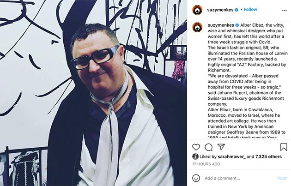Click verified badge in caption username
291x186 pixels.
[237, 25]
